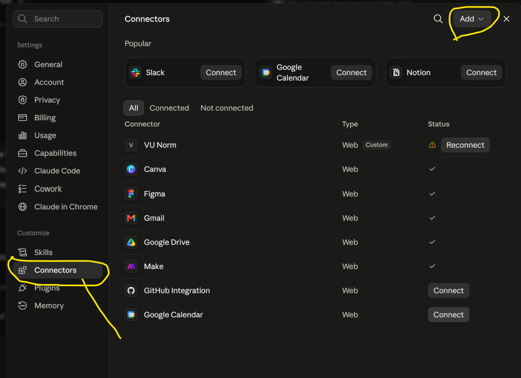Viewport: 521px width, 378px height.
Task: Click the Make logo icon
Action: click(x=131, y=266)
